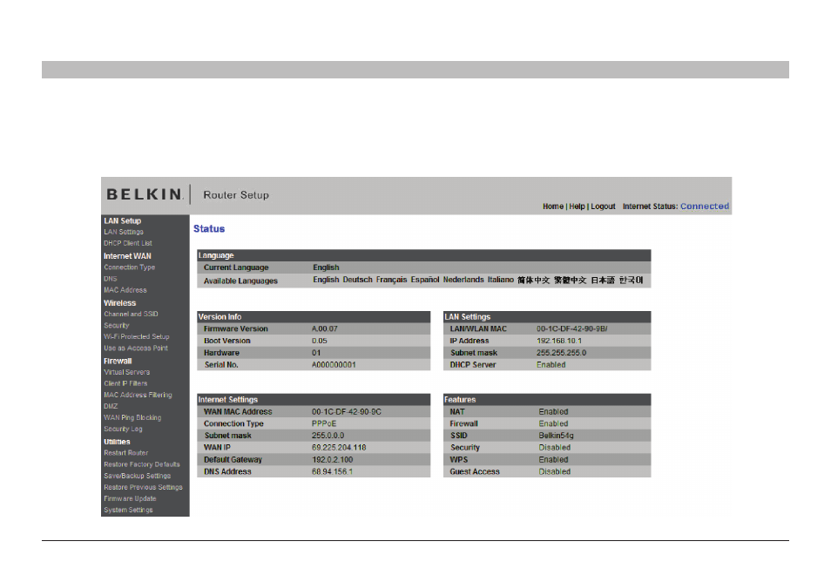Screen dimensions: 831x582
Task: View the Security Log
Action: click(123, 429)
